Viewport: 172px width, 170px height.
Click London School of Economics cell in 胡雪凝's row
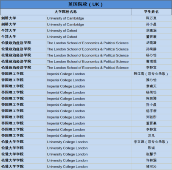click(x=88, y=43)
